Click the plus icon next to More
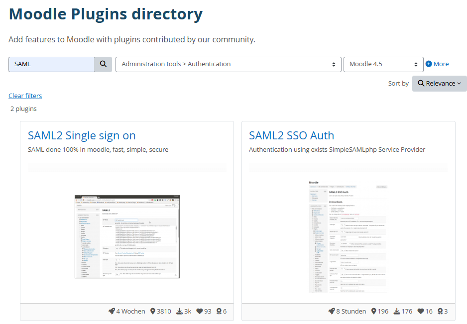 coord(429,64)
